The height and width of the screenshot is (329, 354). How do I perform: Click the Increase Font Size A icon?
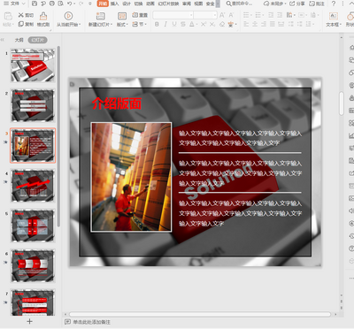(222, 15)
